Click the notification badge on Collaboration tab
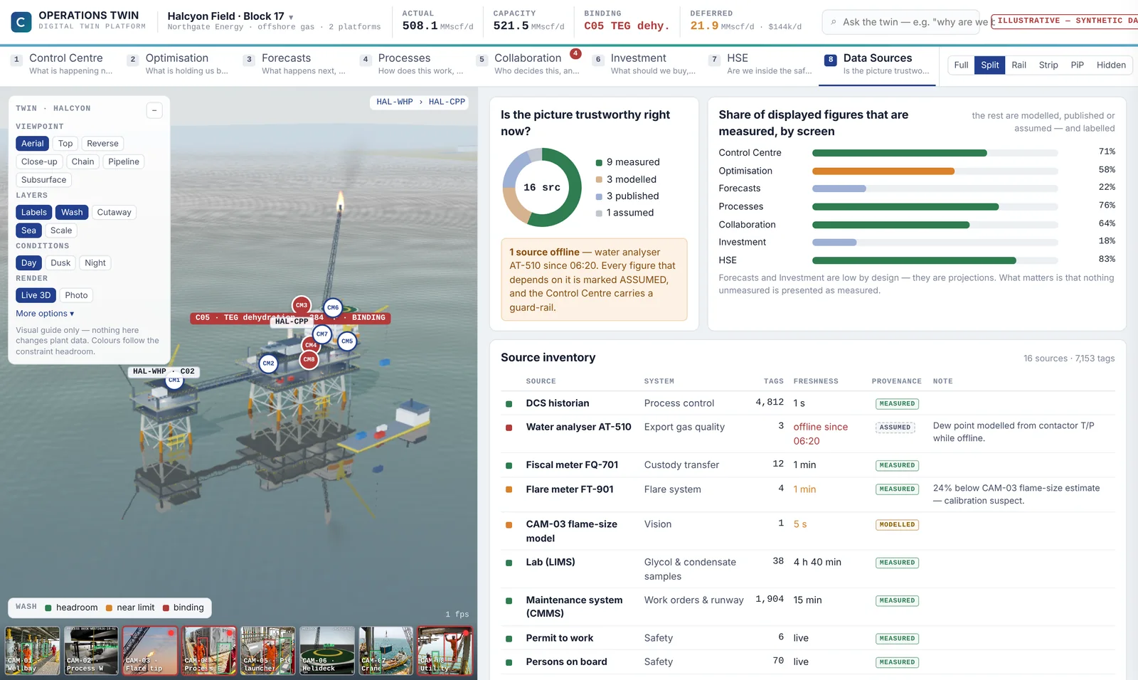The height and width of the screenshot is (680, 1138). click(575, 53)
